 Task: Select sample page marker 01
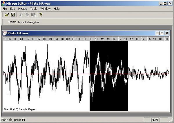point(4,39)
